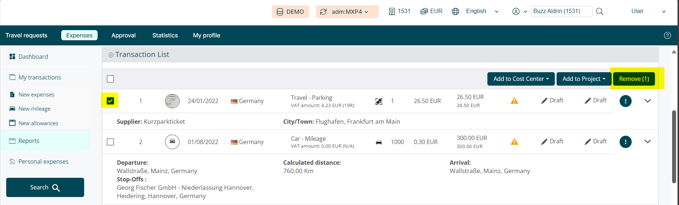
Task: Click the car icon for transaction 2
Action: click(x=172, y=142)
